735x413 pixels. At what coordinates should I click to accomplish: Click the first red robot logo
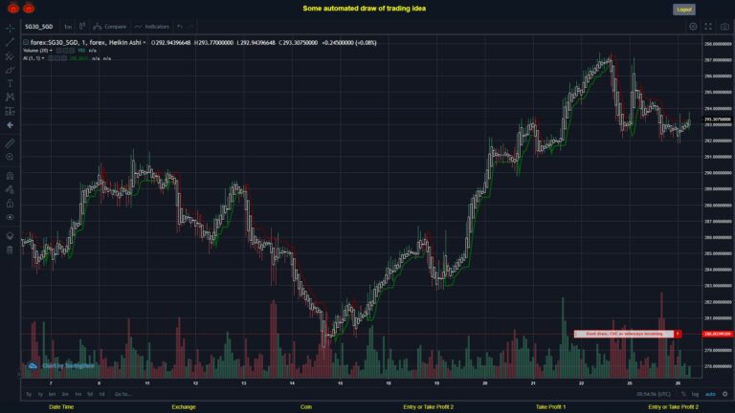click(x=13, y=8)
